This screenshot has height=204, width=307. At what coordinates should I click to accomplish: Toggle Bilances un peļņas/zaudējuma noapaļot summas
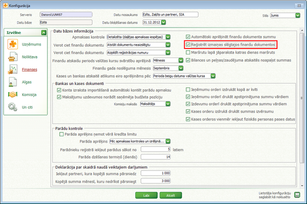click(188, 60)
